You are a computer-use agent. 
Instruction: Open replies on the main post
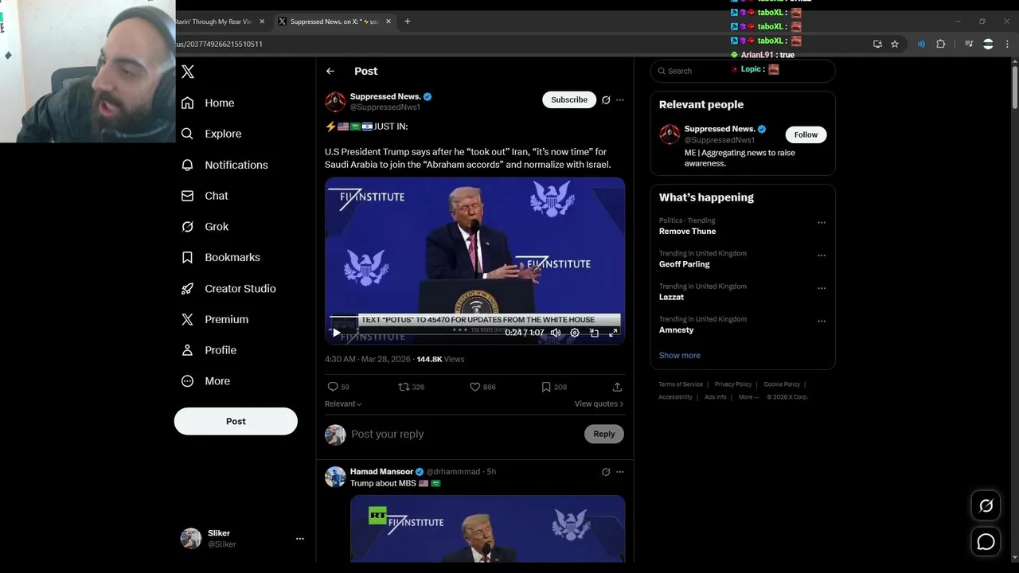point(333,387)
